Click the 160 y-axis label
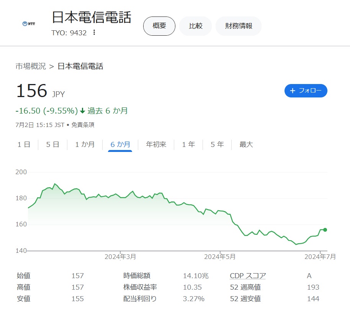The width and height of the screenshot is (350, 310). click(21, 224)
